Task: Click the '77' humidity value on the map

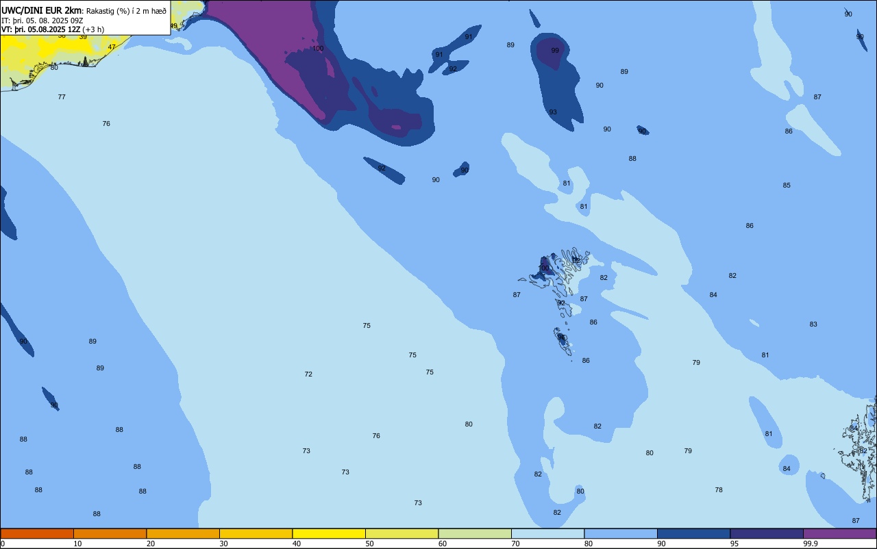Action: coord(62,97)
